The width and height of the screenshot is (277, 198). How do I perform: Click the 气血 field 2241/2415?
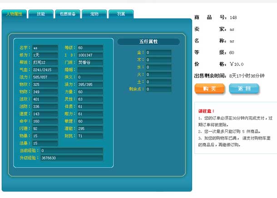coord(45,70)
